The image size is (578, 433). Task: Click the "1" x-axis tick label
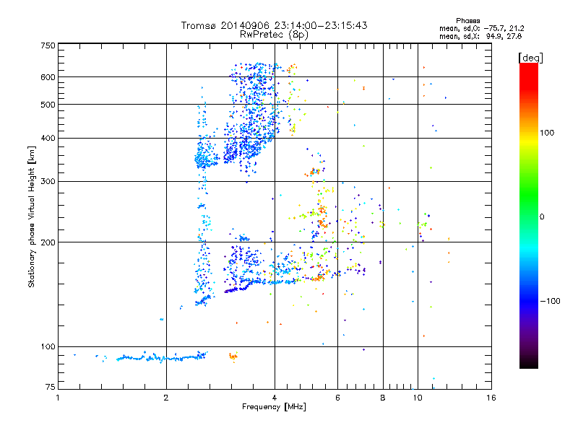click(x=58, y=398)
